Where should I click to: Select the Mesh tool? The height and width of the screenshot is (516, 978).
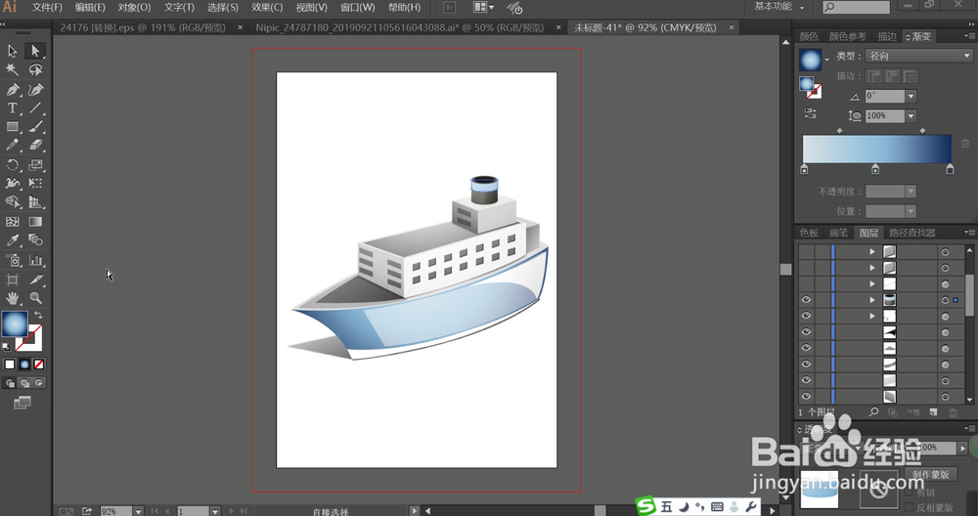coord(12,221)
